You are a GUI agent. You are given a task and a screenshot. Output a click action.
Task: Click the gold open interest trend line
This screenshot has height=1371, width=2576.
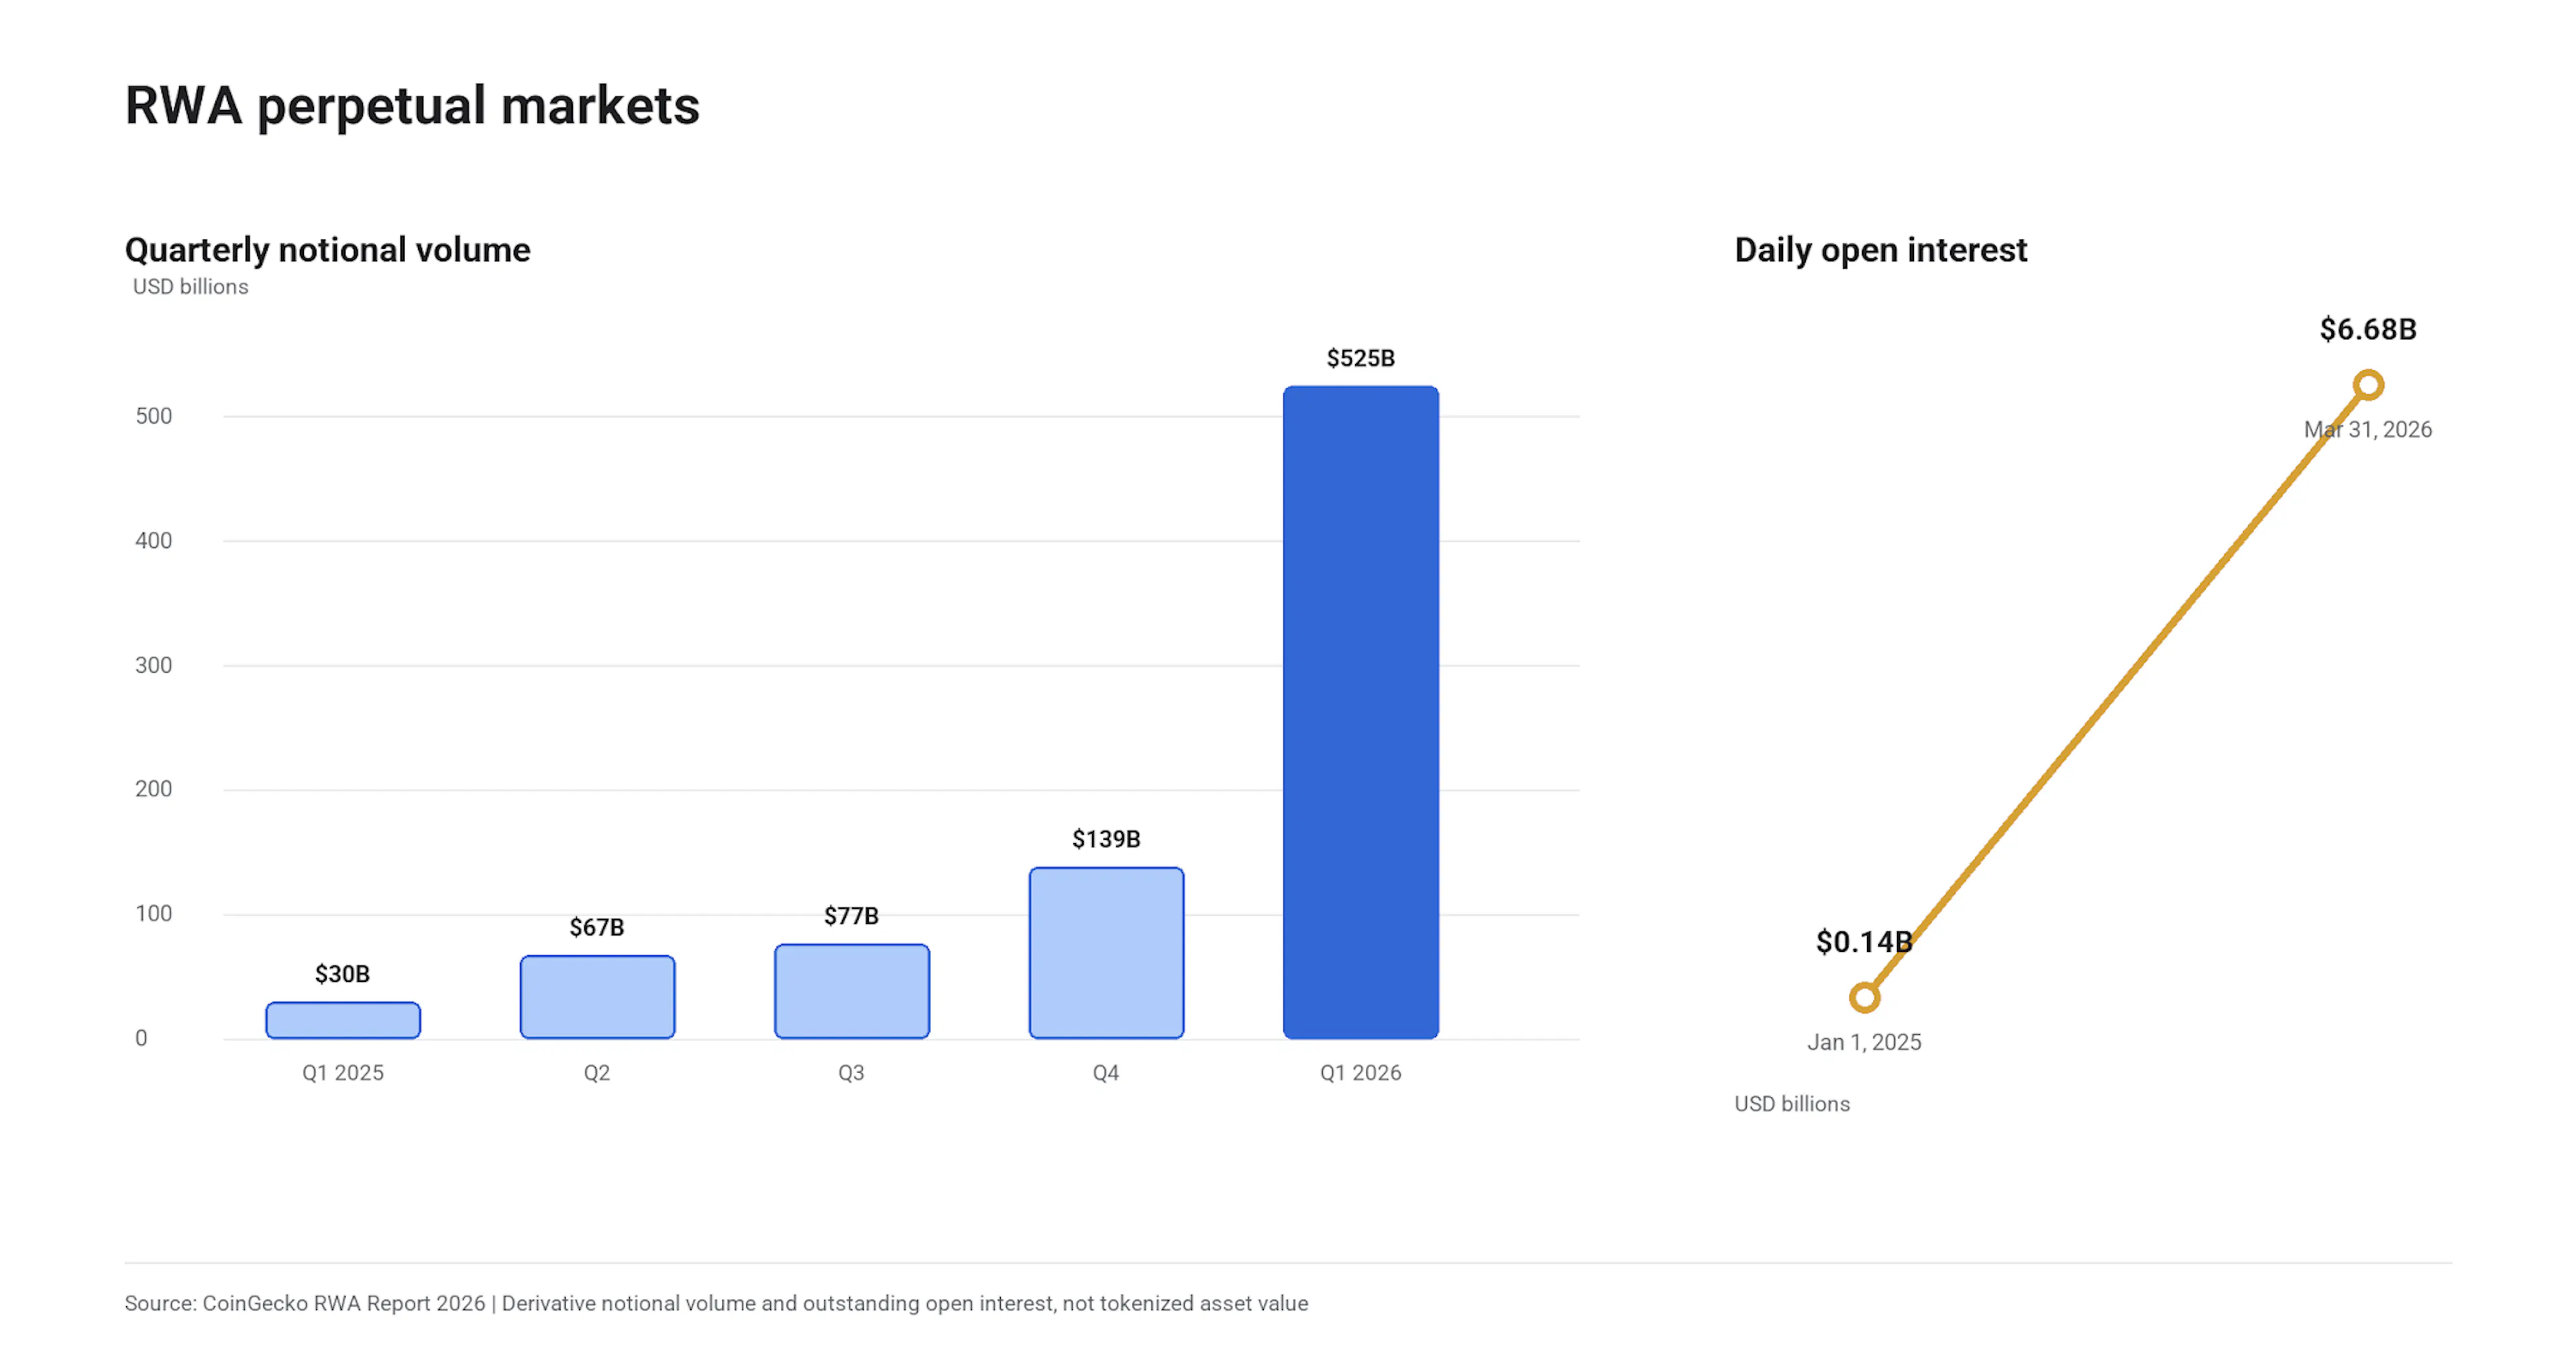pyautogui.click(x=2116, y=691)
